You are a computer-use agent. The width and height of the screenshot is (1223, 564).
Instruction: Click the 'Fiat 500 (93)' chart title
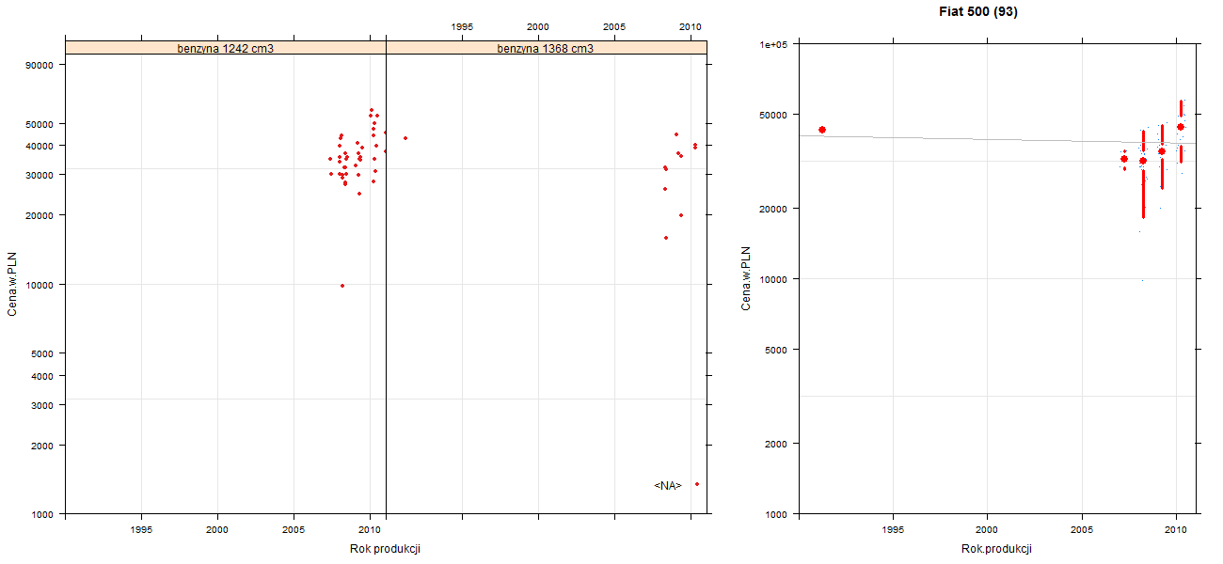point(978,12)
